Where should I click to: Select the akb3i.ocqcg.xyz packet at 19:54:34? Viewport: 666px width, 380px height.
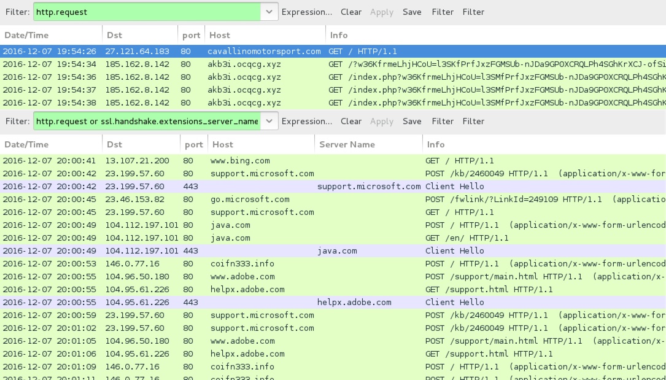coord(333,64)
